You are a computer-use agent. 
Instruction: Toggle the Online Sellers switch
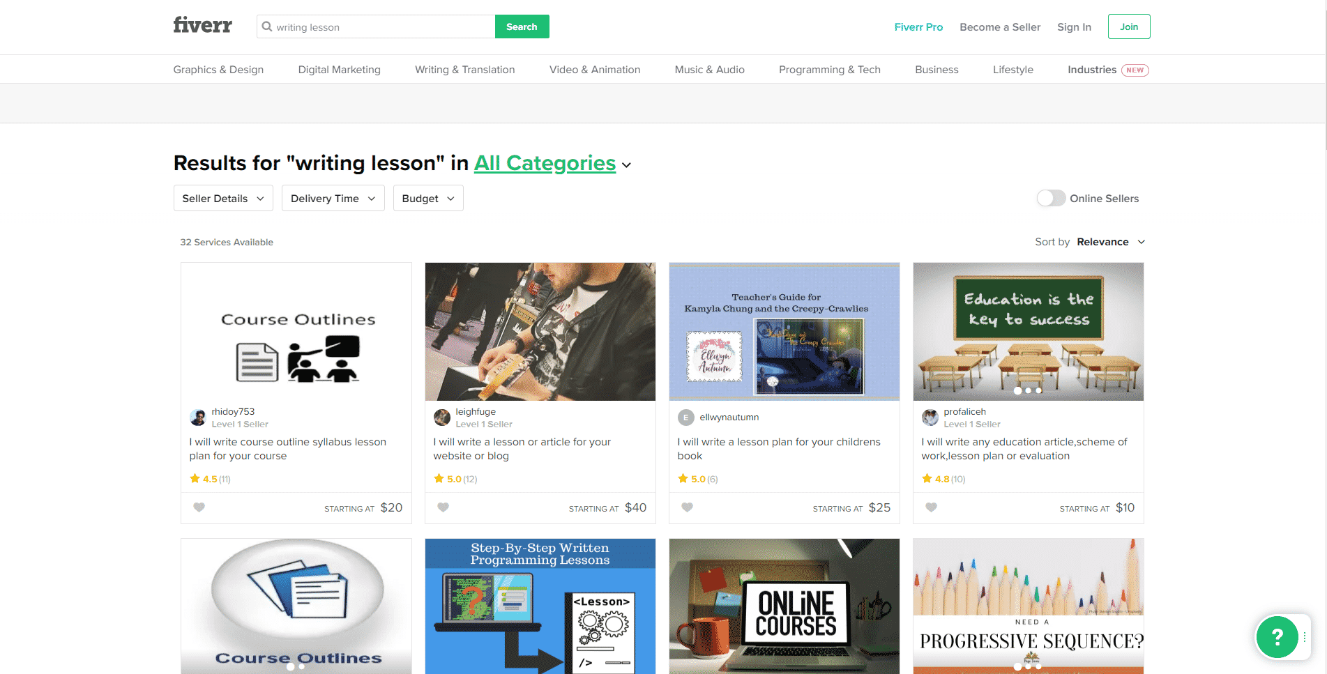pos(1051,199)
